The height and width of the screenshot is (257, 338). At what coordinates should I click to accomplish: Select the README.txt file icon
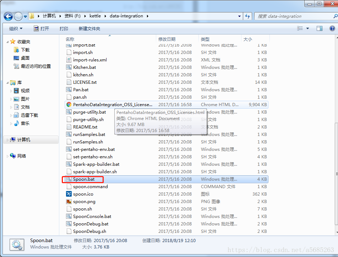pos(69,127)
